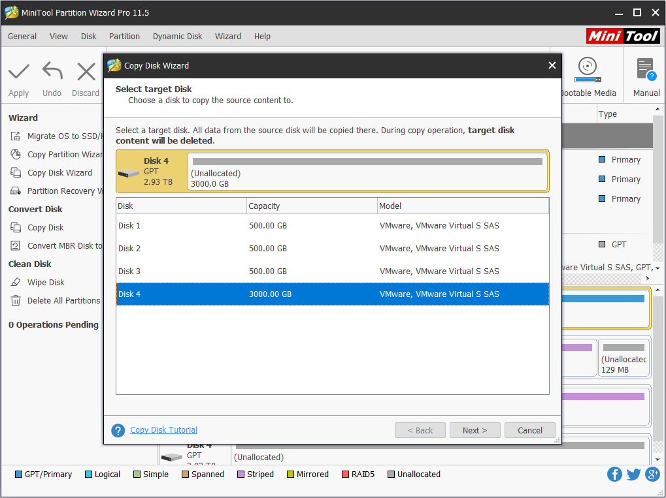
Task: Open the Wizard menu
Action: tap(228, 37)
